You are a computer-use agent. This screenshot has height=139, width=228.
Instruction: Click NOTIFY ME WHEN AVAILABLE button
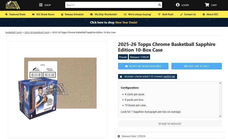[143, 66]
